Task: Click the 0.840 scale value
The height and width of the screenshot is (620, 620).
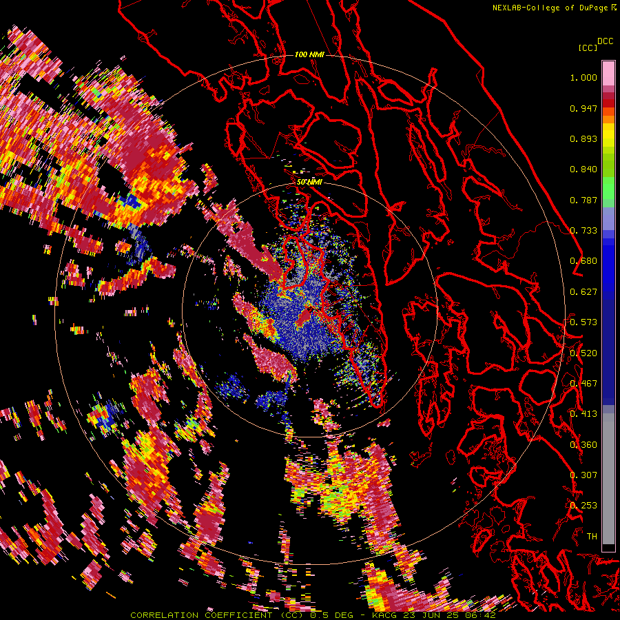Action: point(583,169)
